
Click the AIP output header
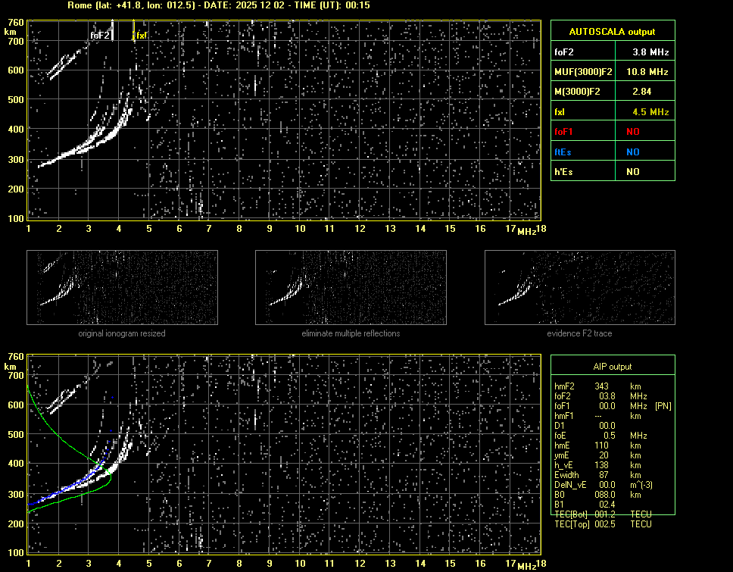click(x=612, y=367)
